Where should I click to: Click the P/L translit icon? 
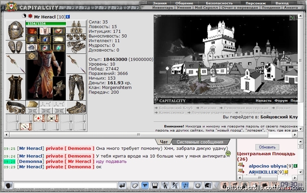pos(175,185)
